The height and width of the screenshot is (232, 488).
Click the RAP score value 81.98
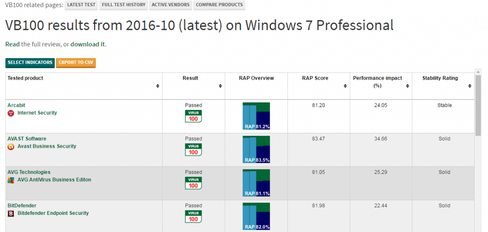pyautogui.click(x=318, y=206)
